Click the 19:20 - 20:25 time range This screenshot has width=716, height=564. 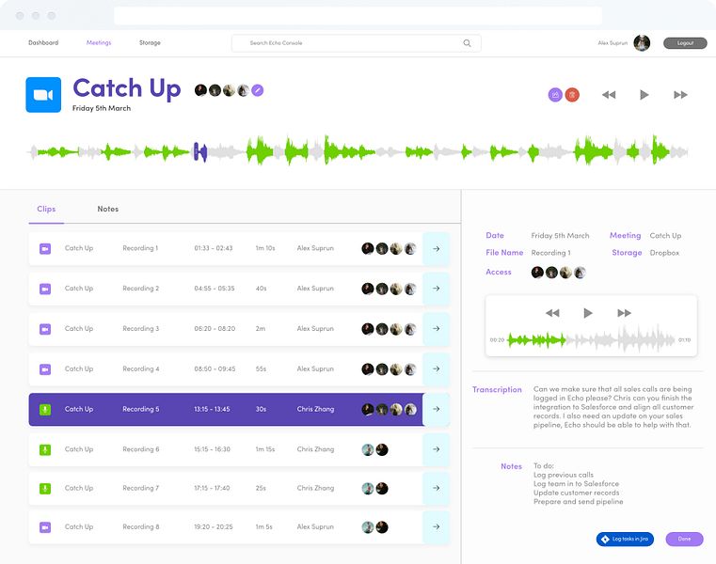click(x=214, y=527)
